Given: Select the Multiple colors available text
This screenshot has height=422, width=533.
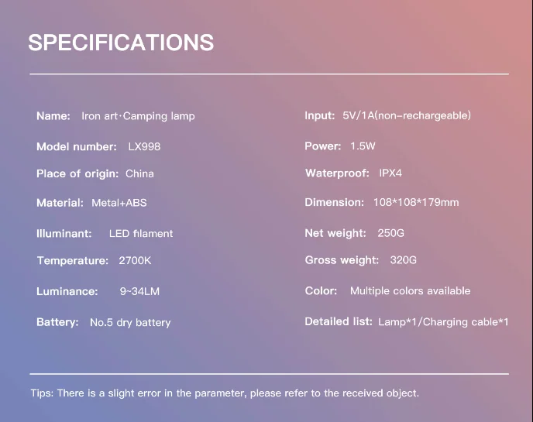Looking at the screenshot, I should pyautogui.click(x=411, y=291).
